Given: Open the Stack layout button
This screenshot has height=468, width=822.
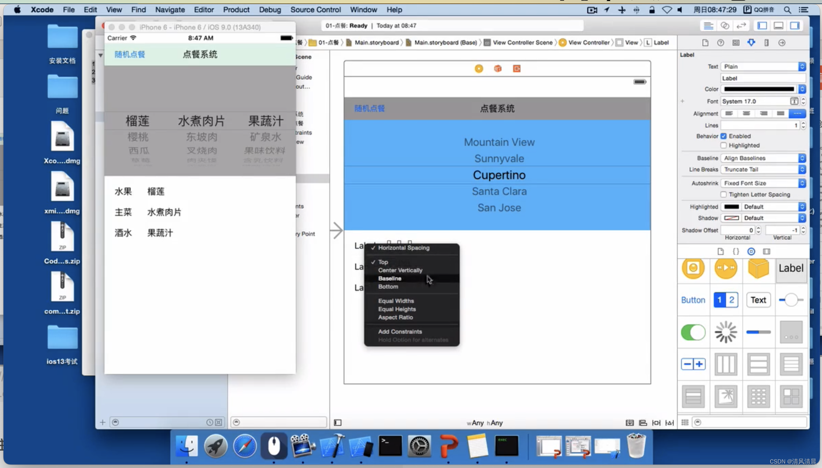Looking at the screenshot, I should [x=629, y=423].
